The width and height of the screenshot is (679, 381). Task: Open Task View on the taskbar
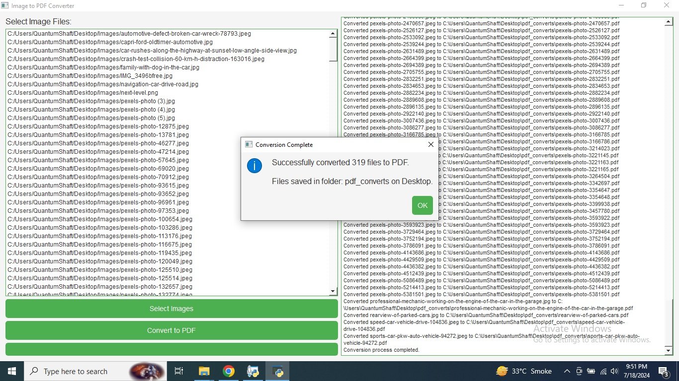179,371
